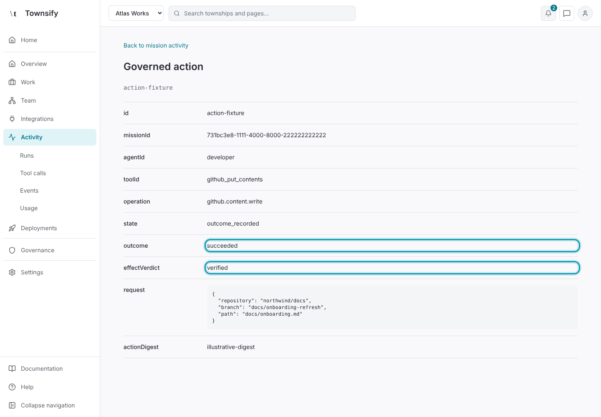Screen dimensions: 601x417
Task: Open the Events submenu item
Action: tap(29, 191)
